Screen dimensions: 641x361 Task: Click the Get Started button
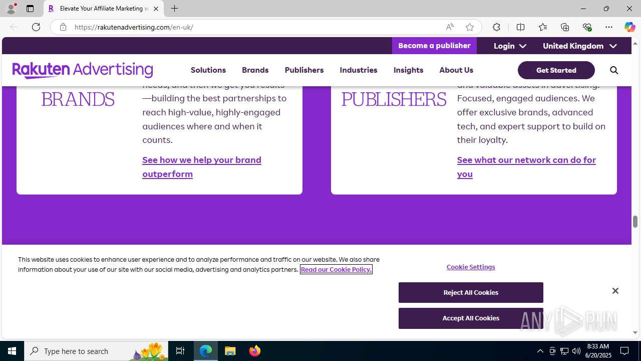[x=556, y=70]
